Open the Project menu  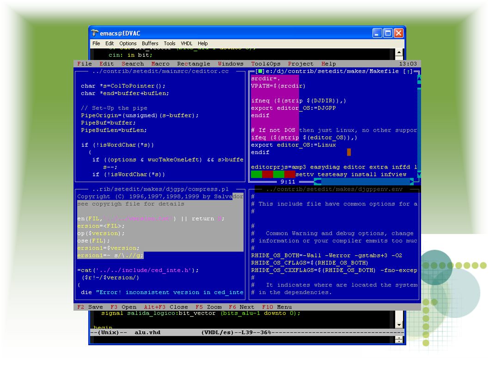pos(300,64)
